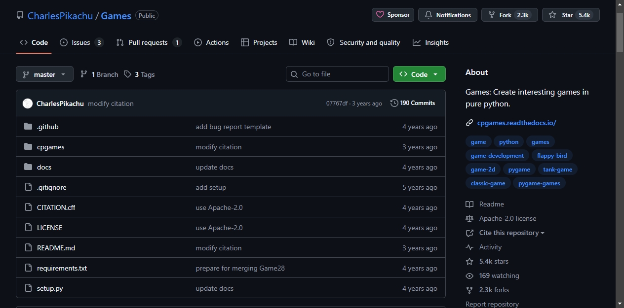Click the 2.3k forks link in About
Image resolution: width=624 pixels, height=308 pixels.
494,290
